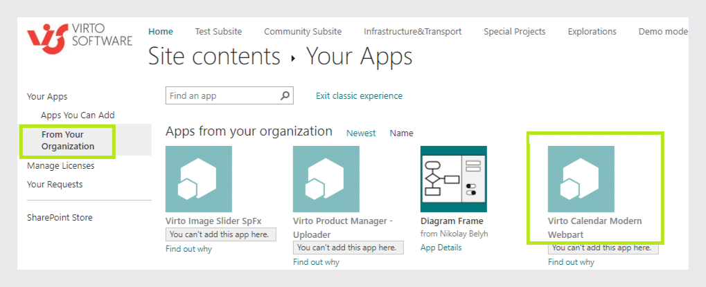The width and height of the screenshot is (706, 287).
Task: Open Infrastructure&Transport navigation item
Action: pyautogui.click(x=412, y=31)
